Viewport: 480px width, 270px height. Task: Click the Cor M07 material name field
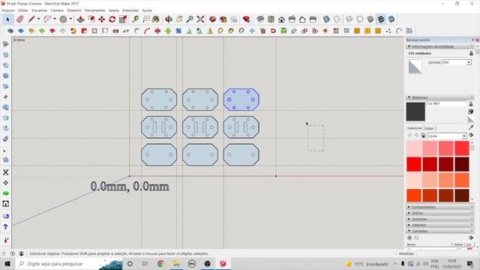pyautogui.click(x=447, y=103)
